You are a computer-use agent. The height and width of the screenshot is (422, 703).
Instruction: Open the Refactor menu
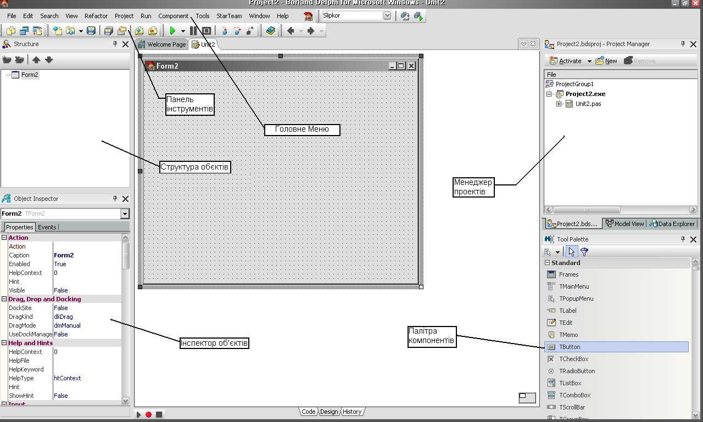click(x=96, y=16)
